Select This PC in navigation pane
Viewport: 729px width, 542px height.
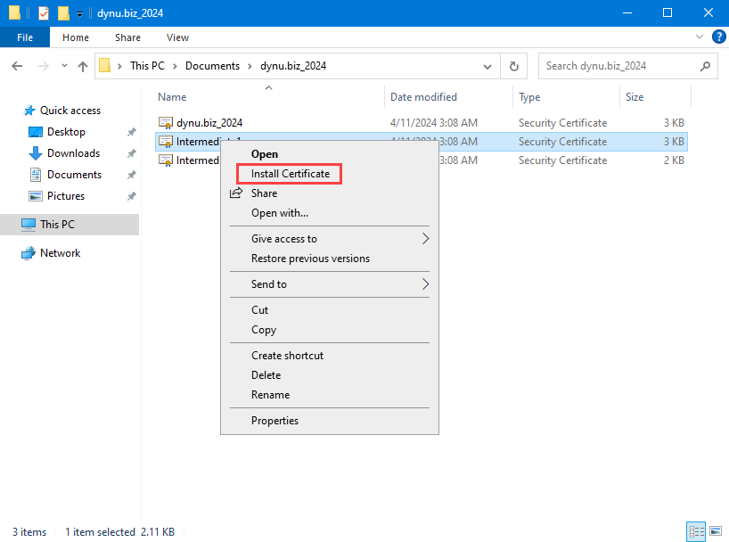click(57, 225)
